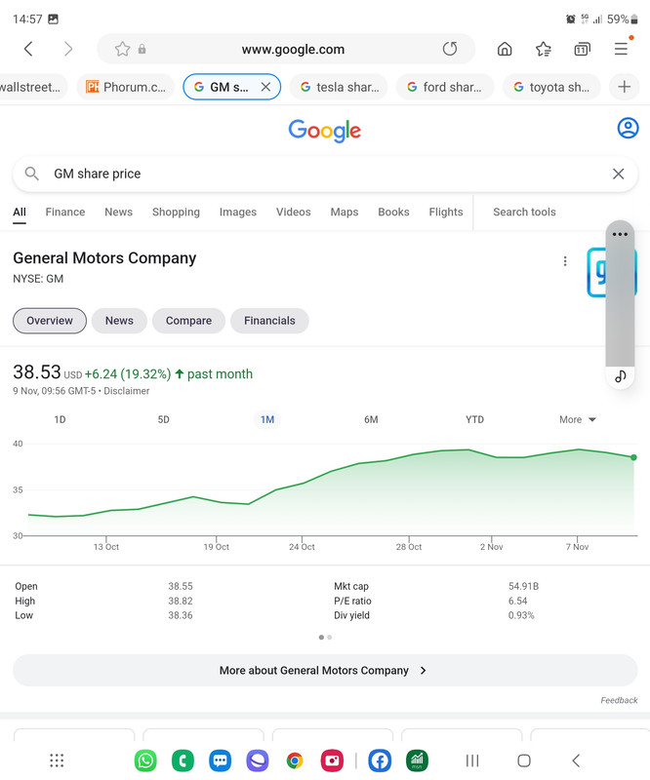Open the bookmarks list star icon
The height and width of the screenshot is (780, 650).
tap(544, 49)
